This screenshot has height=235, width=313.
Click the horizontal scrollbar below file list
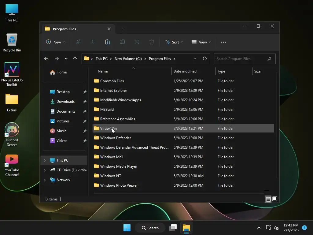click(x=179, y=193)
